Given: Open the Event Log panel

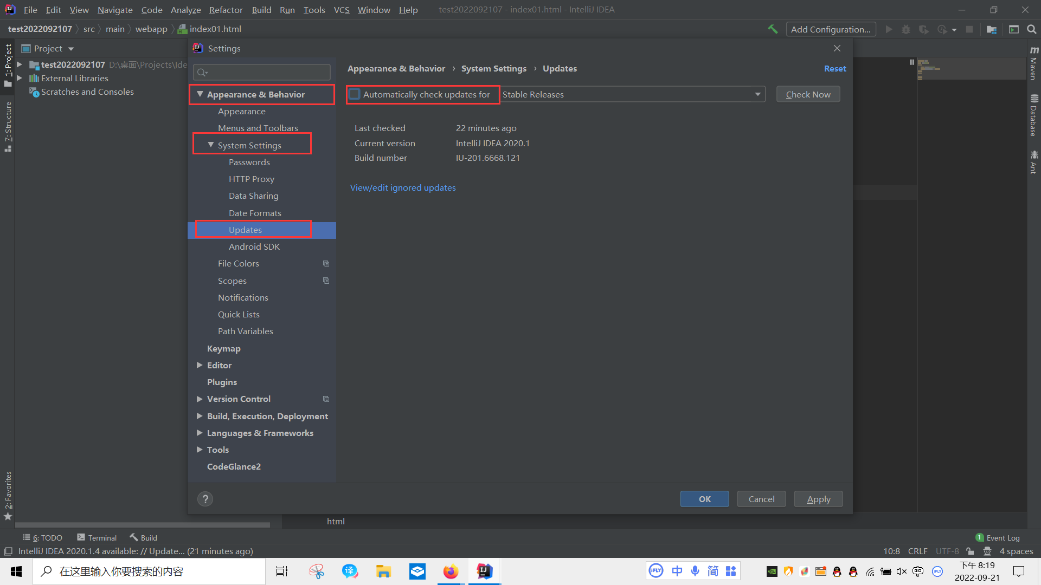Looking at the screenshot, I should [998, 537].
